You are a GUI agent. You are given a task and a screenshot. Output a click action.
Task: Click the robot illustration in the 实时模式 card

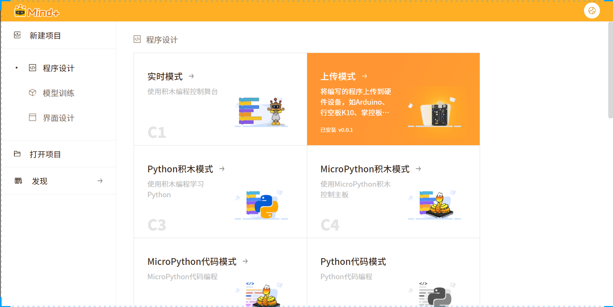point(276,112)
